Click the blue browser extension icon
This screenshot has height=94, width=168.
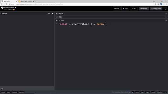(x=161, y=4)
